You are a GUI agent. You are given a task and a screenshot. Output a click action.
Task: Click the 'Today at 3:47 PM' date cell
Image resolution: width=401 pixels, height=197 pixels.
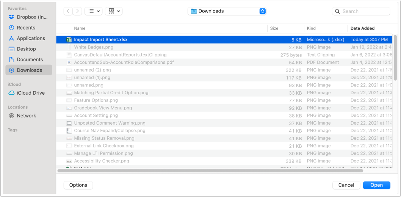point(369,40)
